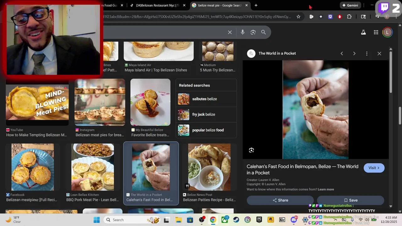Open Chrome media controls icon

[x=378, y=17]
